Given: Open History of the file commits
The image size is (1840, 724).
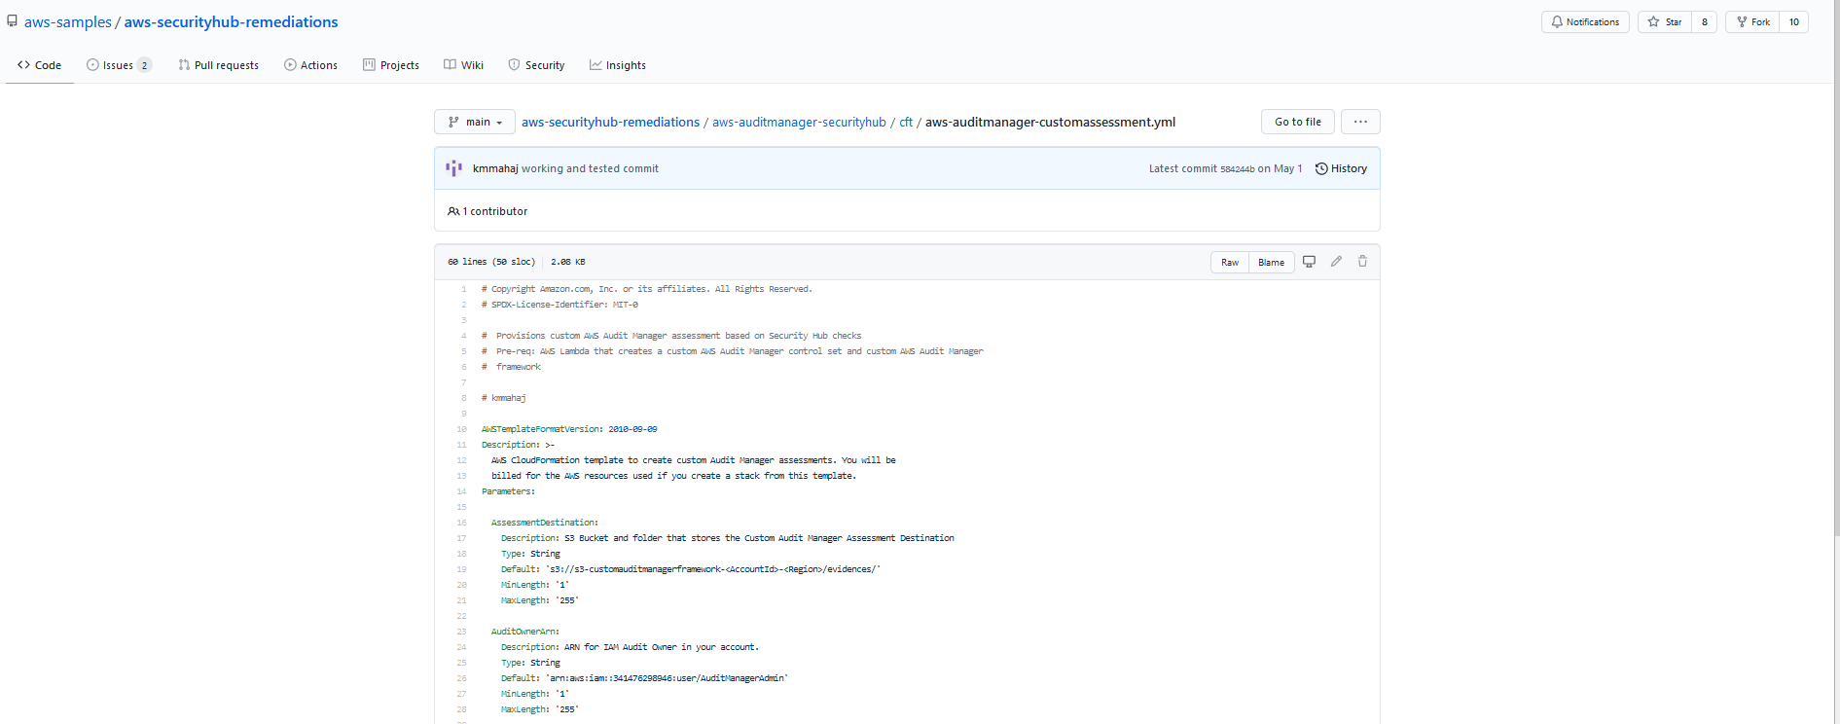Looking at the screenshot, I should click(1341, 168).
